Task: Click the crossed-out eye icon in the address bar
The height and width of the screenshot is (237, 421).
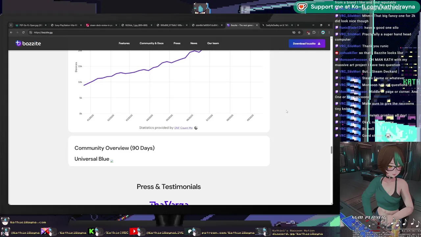Action: click(294, 32)
